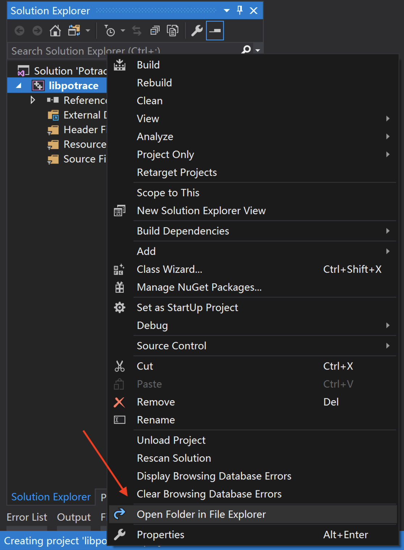Toggle auto-hide pin for Solution Explorer
404x550 pixels.
[x=240, y=10]
